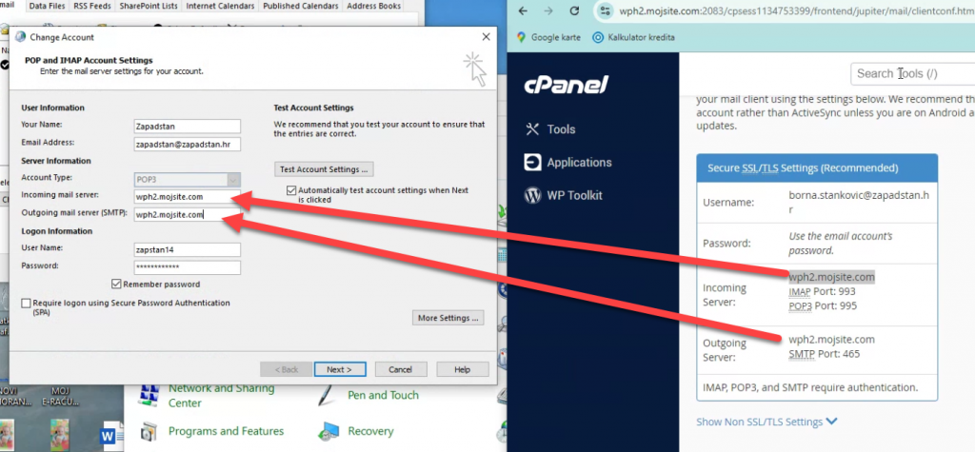This screenshot has width=975, height=452.
Task: Open Applications in cPanel sidebar
Action: click(x=579, y=163)
